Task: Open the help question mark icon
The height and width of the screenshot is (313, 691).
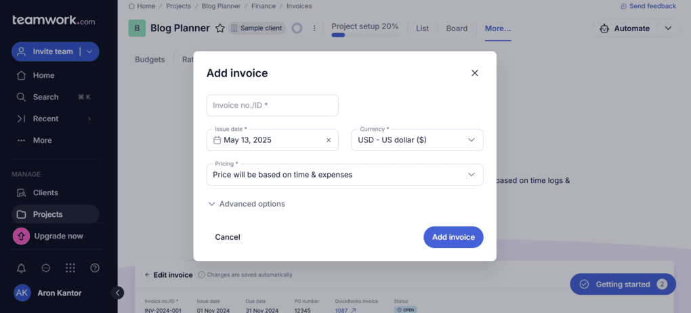Action: pos(95,268)
